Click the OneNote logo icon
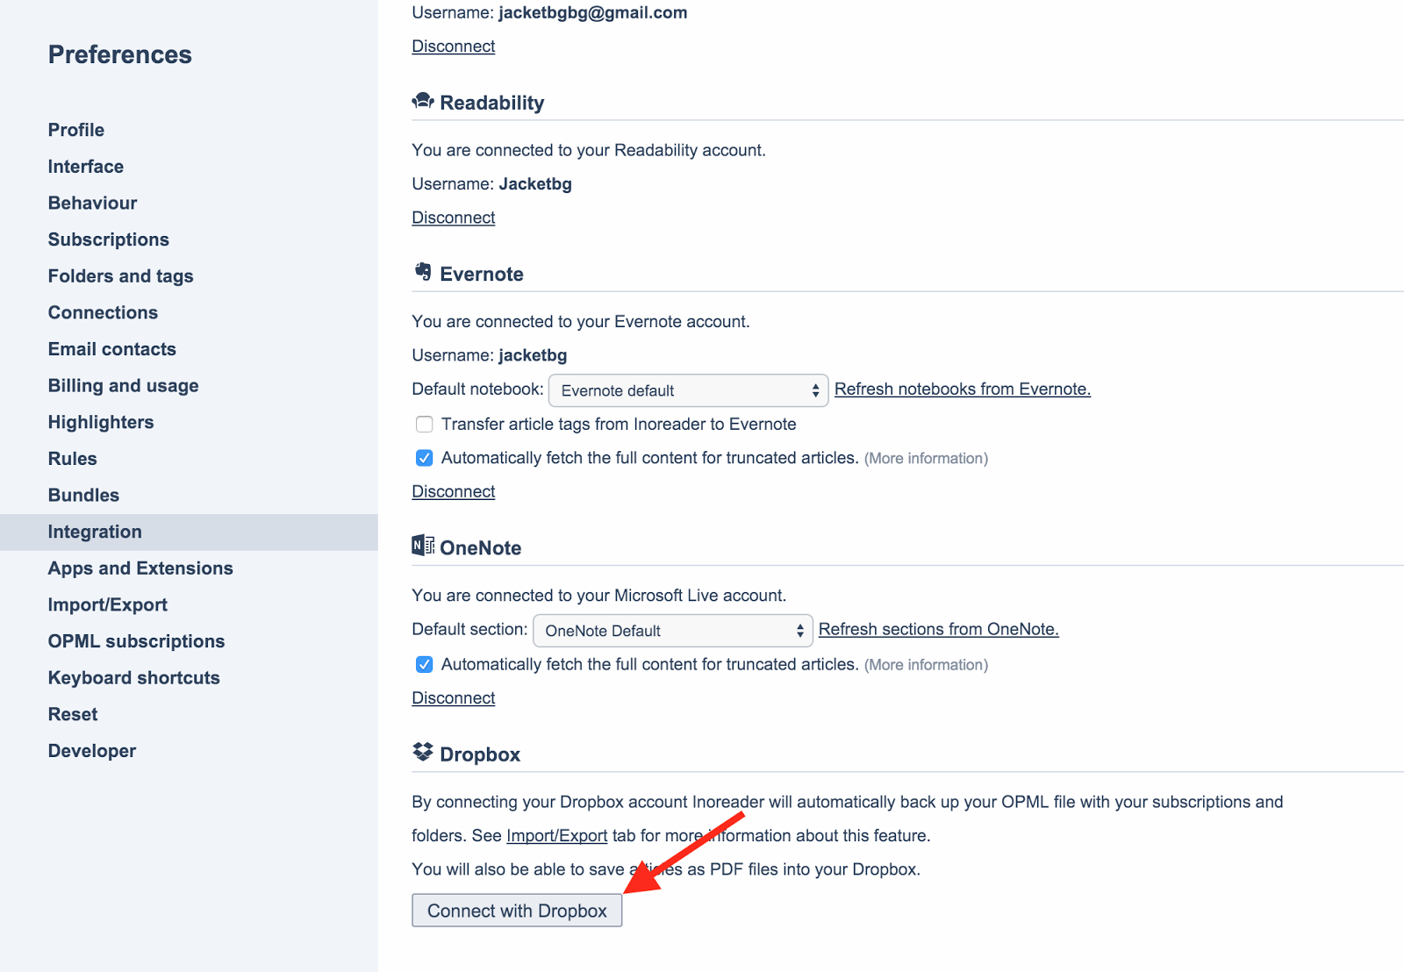Viewport: 1404px width, 972px height. click(x=423, y=547)
